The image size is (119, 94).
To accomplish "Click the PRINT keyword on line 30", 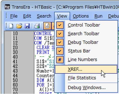I will pos(43,52).
